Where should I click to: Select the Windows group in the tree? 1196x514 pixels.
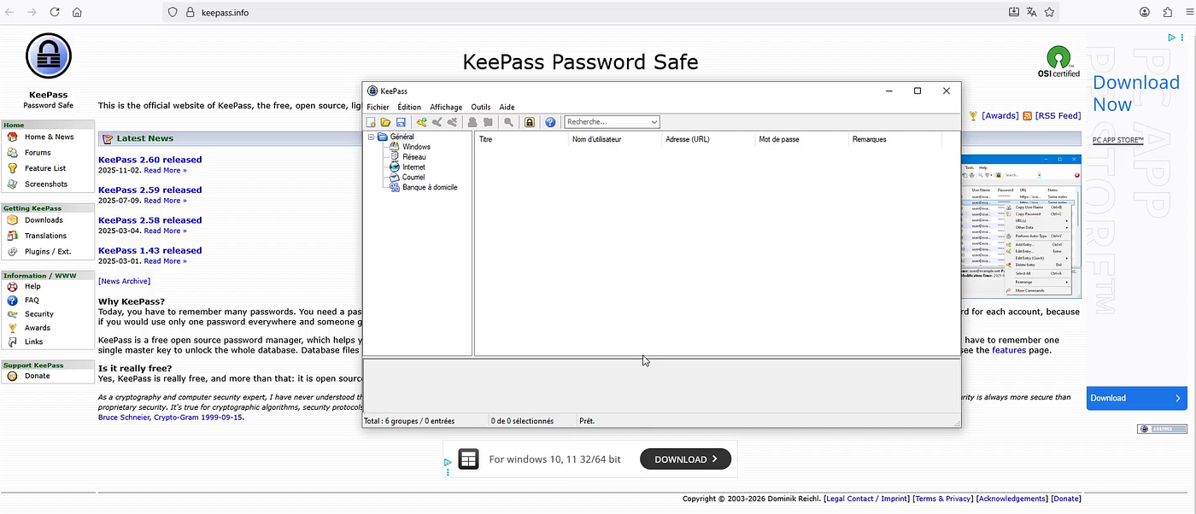[416, 147]
